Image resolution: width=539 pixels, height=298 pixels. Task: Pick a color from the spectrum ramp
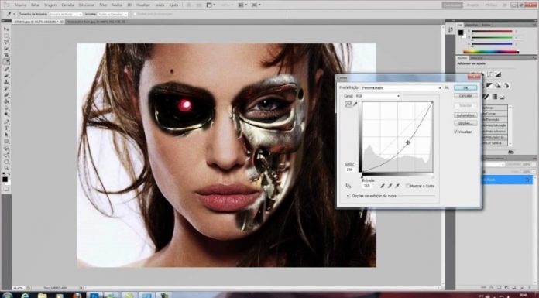pyautogui.click(x=491, y=52)
